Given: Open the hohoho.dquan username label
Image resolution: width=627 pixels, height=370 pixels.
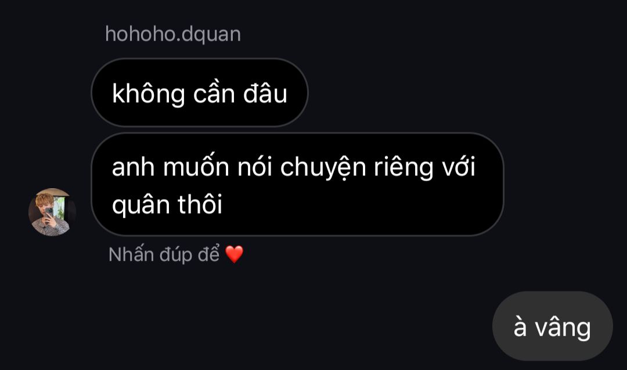Looking at the screenshot, I should tap(173, 34).
